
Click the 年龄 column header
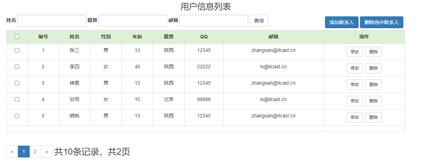[137, 37]
